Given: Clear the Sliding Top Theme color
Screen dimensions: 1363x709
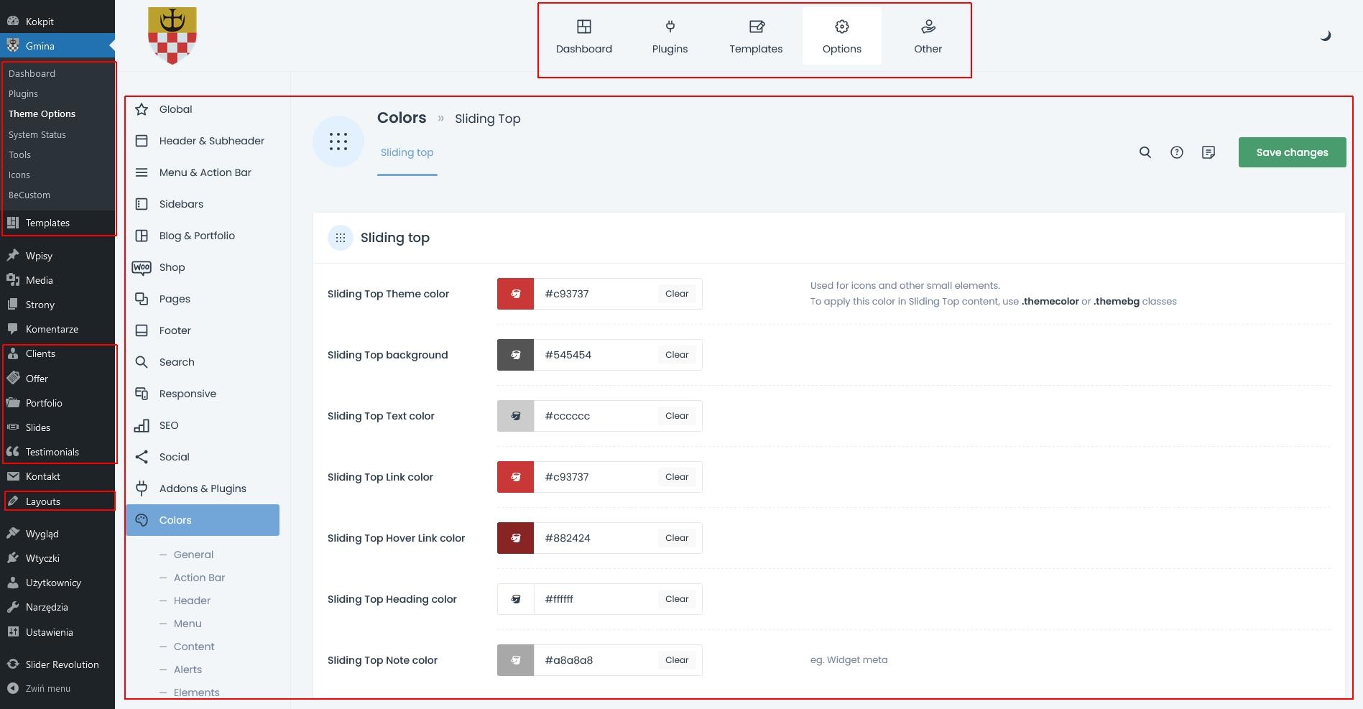Looking at the screenshot, I should 677,294.
